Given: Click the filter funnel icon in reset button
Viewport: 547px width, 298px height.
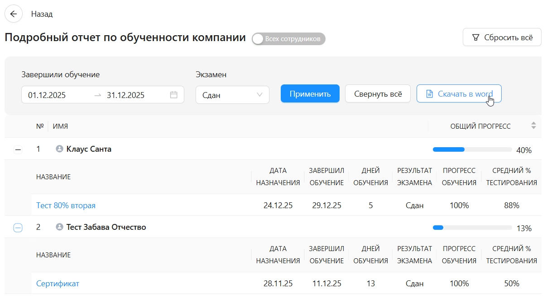Looking at the screenshot, I should [475, 37].
